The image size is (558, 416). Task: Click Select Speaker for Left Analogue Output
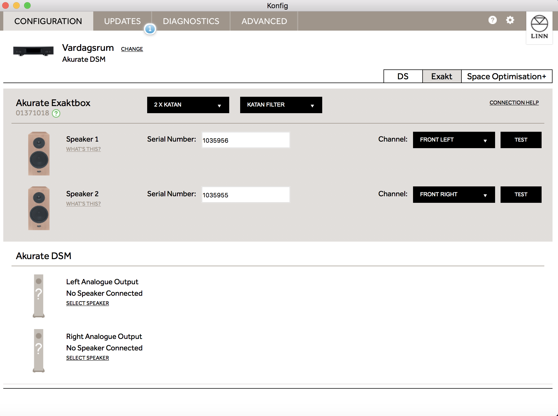pyautogui.click(x=88, y=303)
